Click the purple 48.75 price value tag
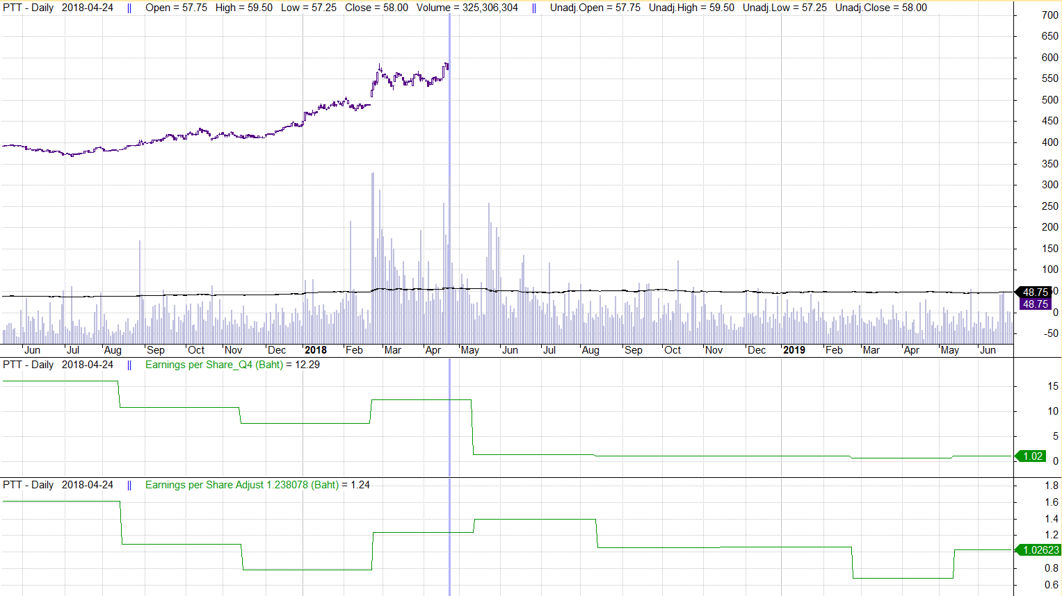1062x596 pixels. click(x=1035, y=304)
